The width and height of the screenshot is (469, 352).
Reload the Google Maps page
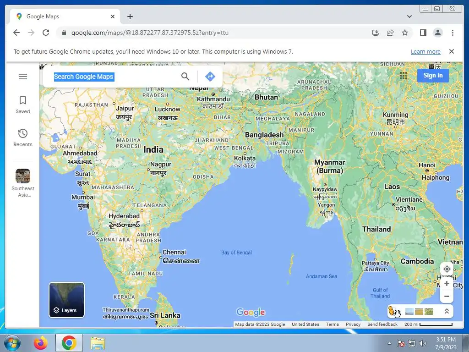46,33
